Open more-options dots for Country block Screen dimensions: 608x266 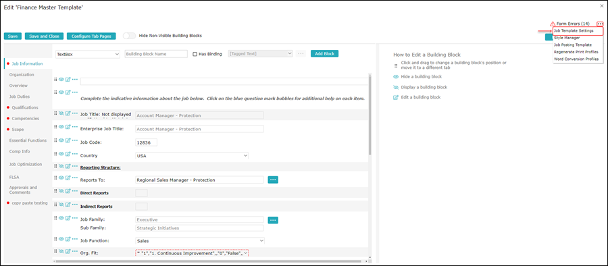coord(75,153)
